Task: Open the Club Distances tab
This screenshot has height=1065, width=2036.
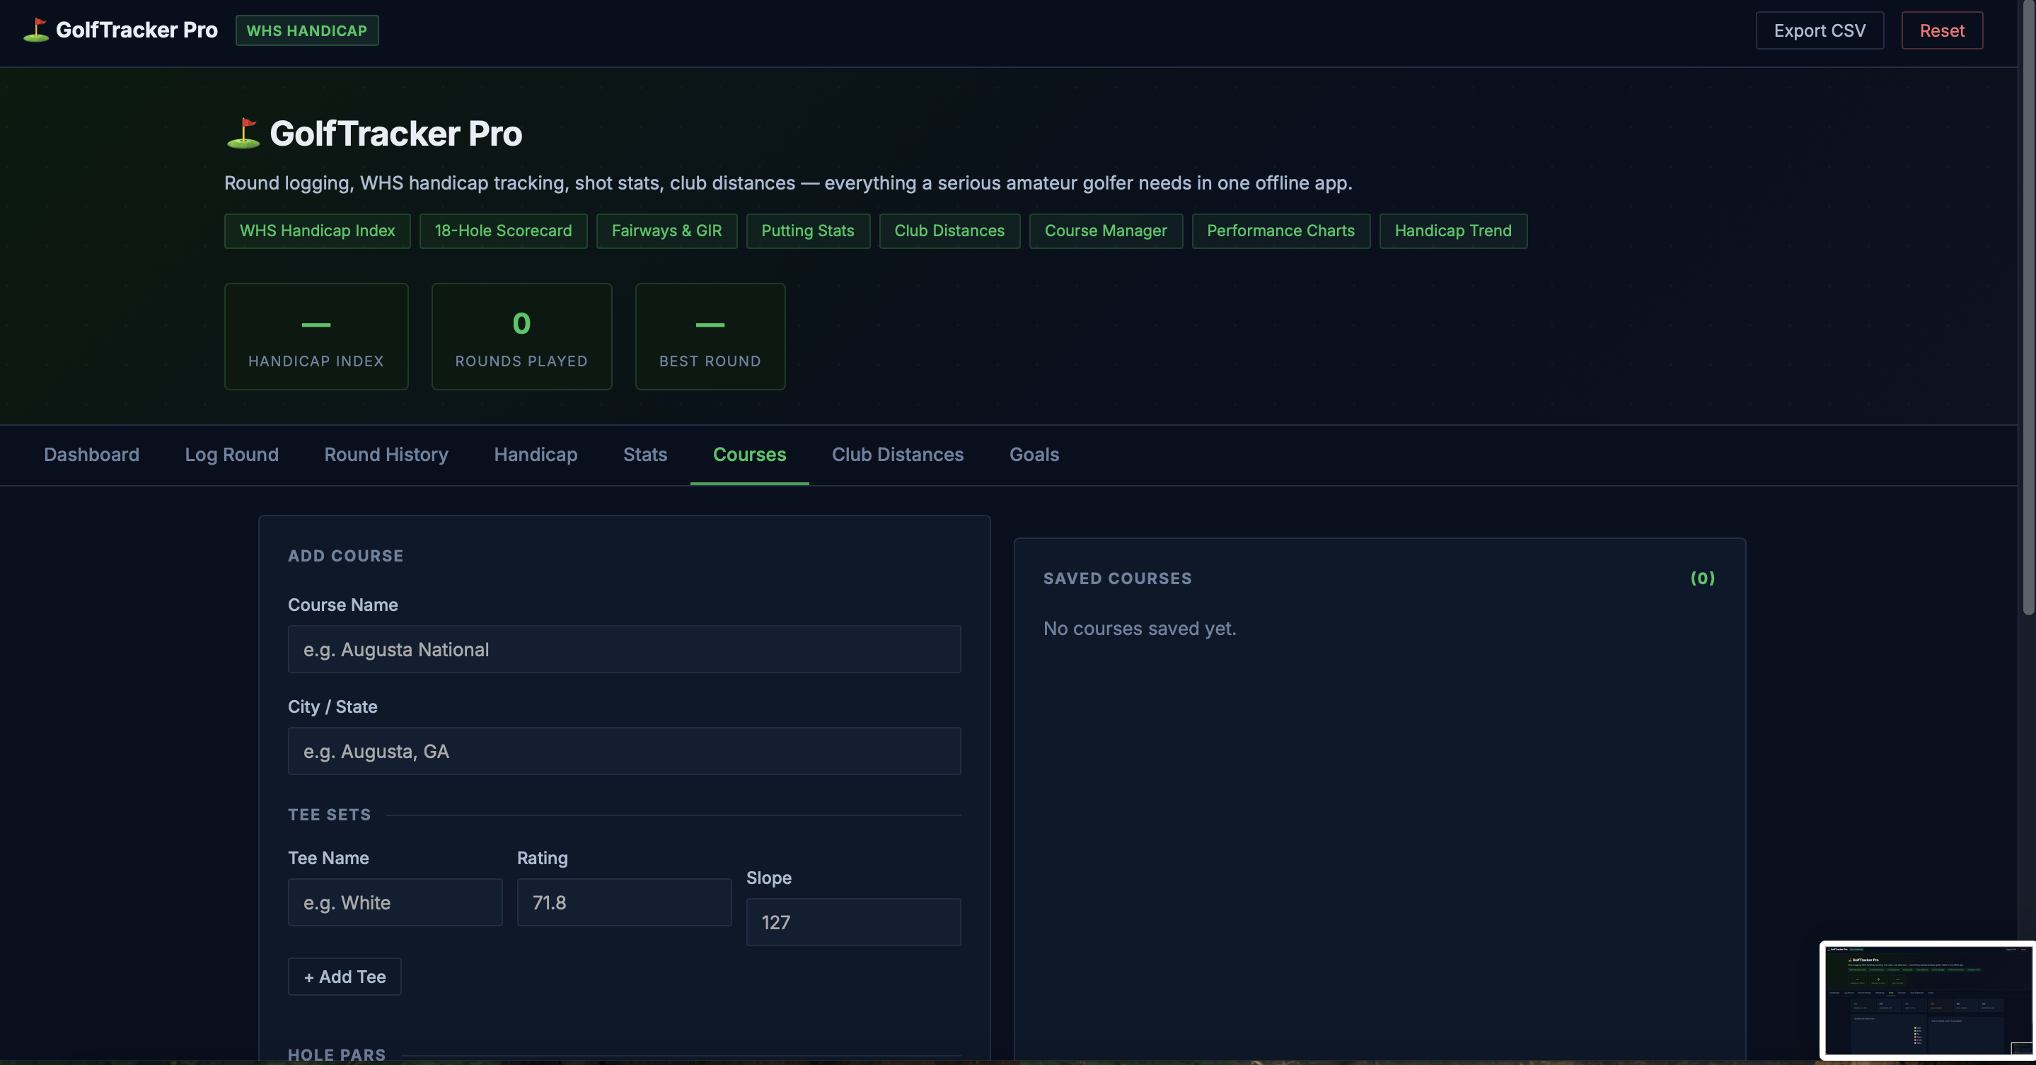Action: pos(897,454)
